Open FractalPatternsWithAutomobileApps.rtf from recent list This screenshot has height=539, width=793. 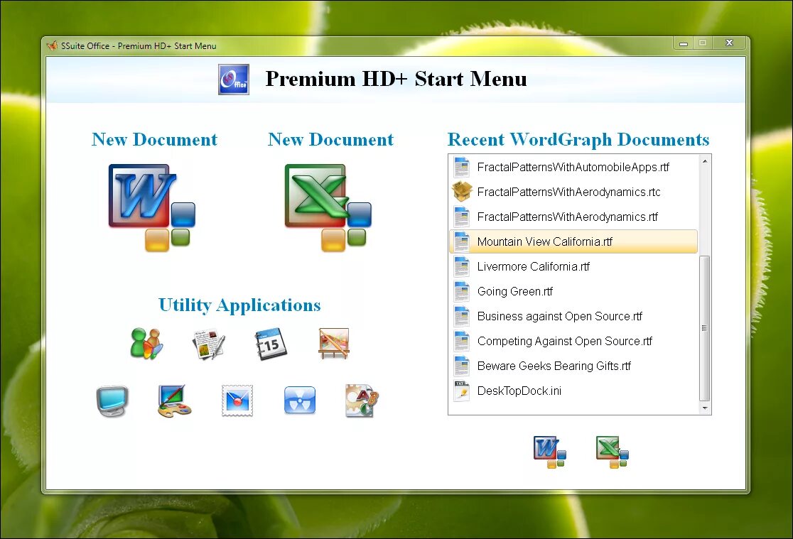573,167
